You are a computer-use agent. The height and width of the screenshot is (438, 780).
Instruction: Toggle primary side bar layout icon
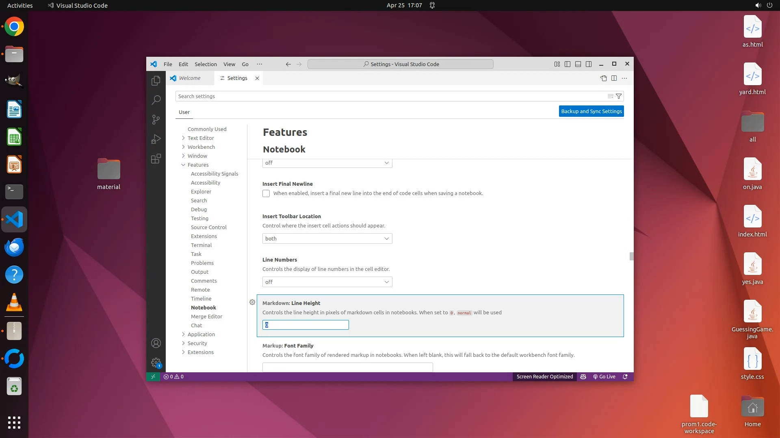tap(568, 64)
